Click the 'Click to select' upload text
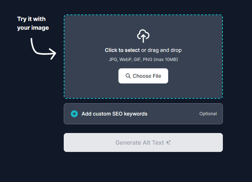This screenshot has height=182, width=252. tap(122, 50)
